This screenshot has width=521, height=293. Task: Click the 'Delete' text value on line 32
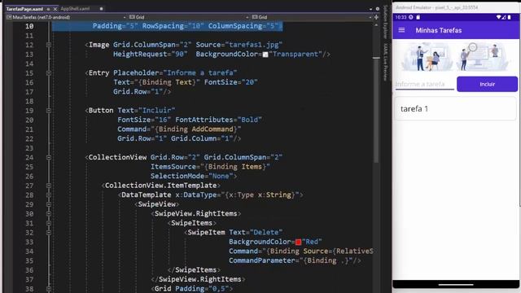click(266, 233)
